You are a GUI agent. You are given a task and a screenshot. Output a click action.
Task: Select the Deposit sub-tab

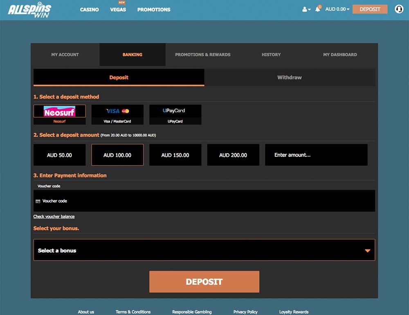(x=119, y=77)
